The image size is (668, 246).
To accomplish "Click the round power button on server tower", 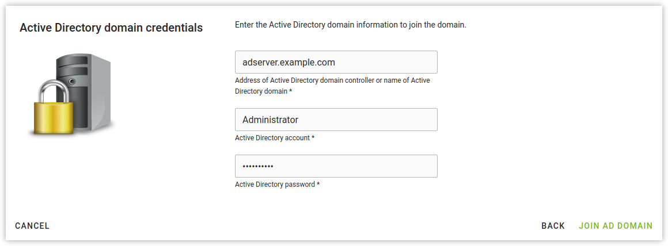I will point(72,82).
